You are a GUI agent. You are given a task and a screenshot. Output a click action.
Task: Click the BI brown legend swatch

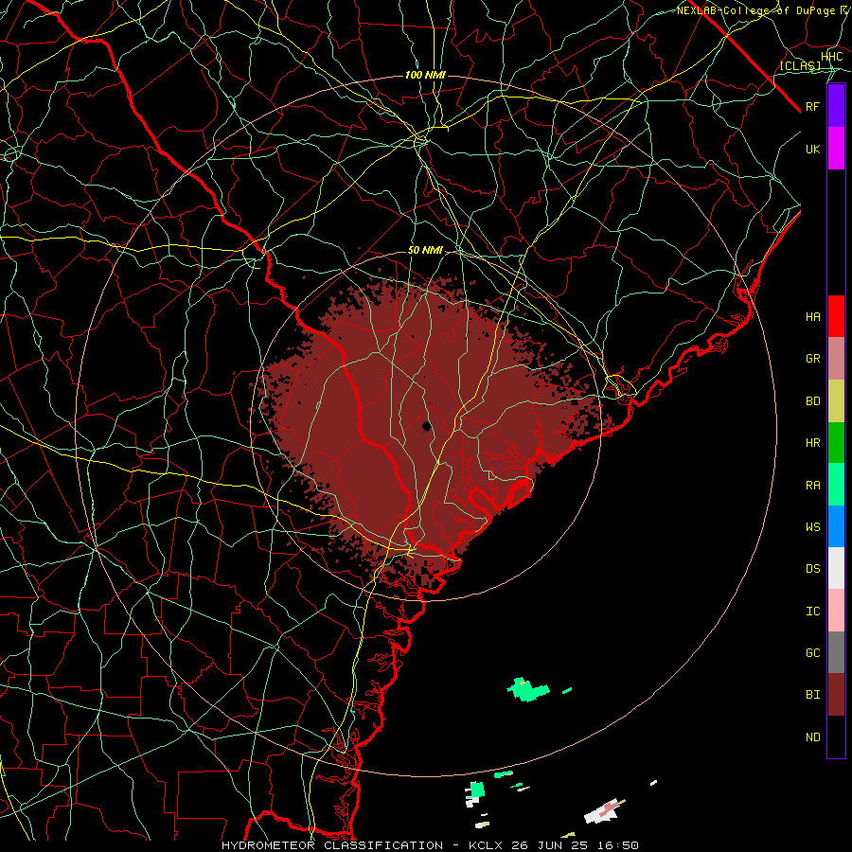coord(836,695)
